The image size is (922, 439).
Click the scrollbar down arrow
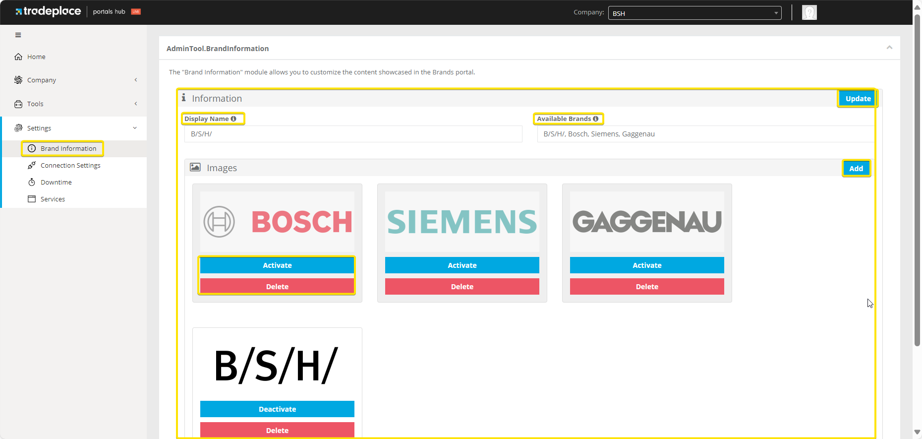[x=917, y=433]
